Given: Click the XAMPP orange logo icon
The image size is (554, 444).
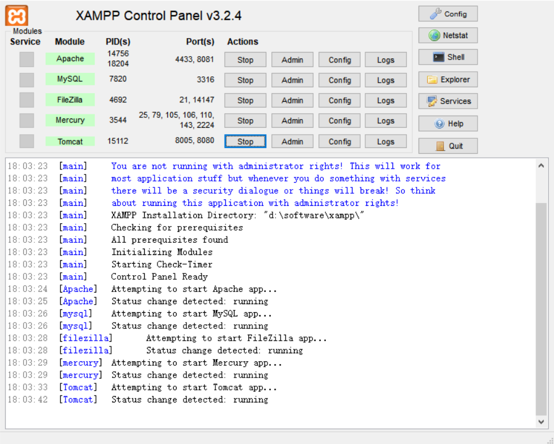Looking at the screenshot, I should (x=17, y=16).
